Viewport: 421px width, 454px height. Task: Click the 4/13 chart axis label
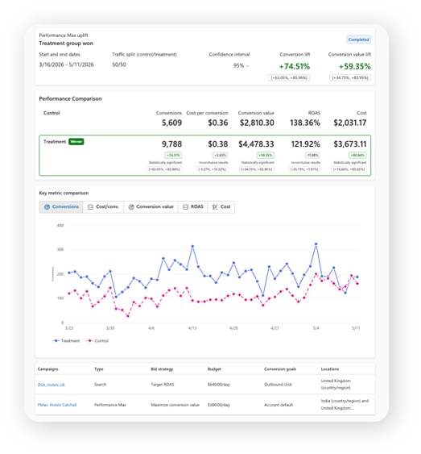point(192,328)
